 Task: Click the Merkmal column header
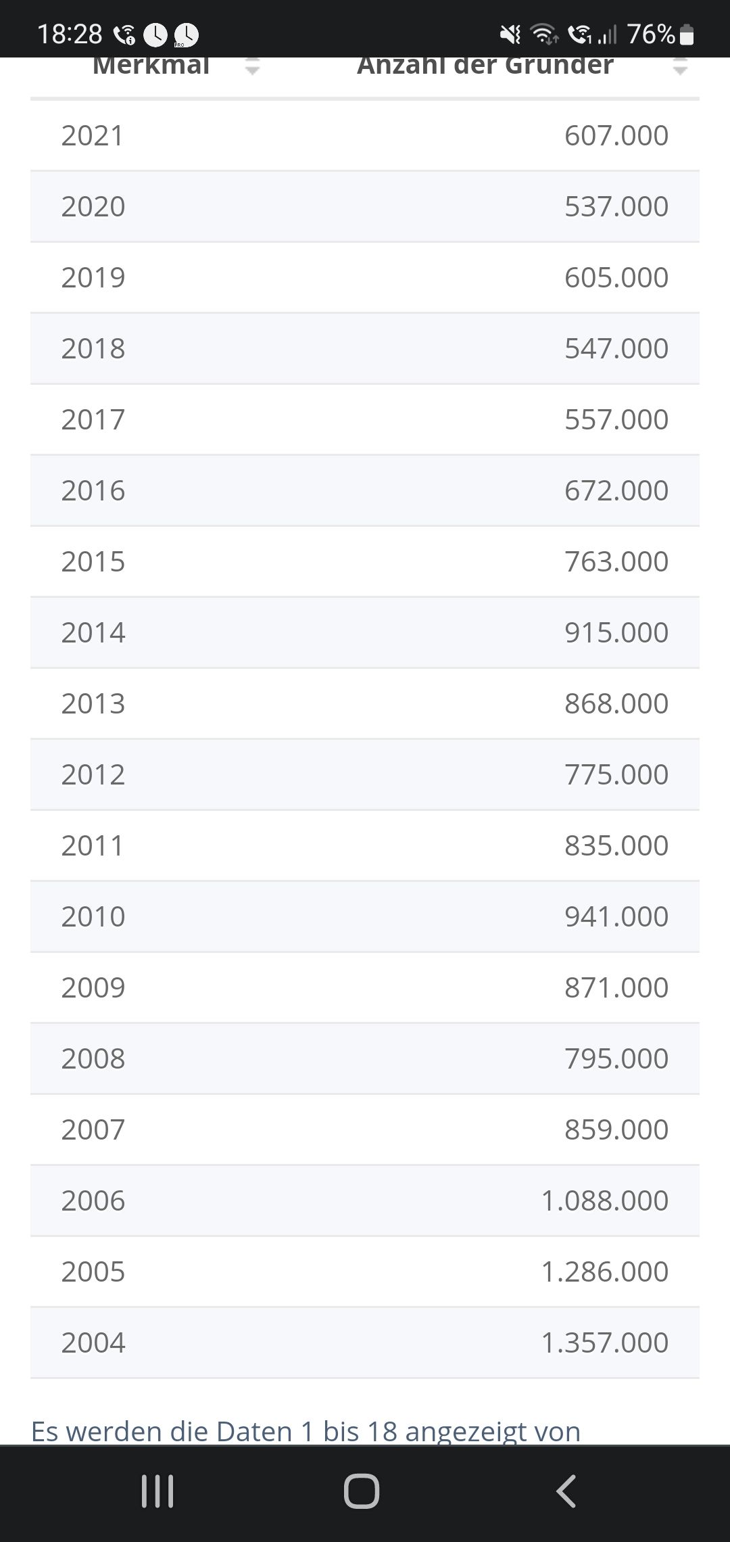(151, 66)
